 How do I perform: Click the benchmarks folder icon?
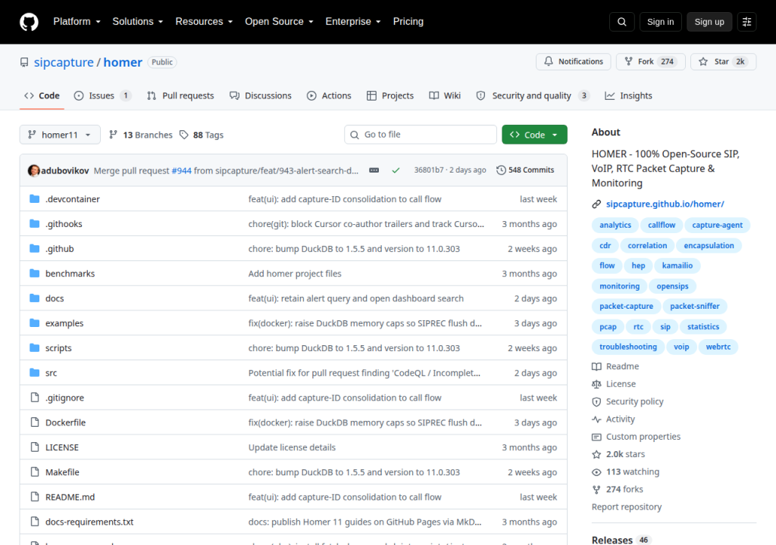pyautogui.click(x=34, y=273)
